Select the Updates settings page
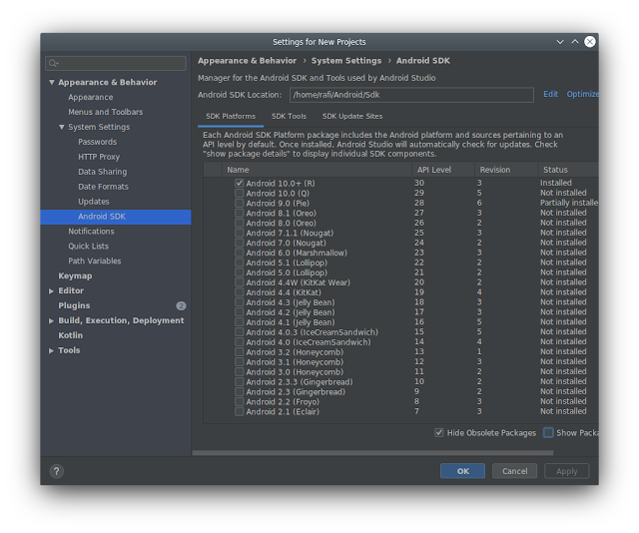 [94, 202]
